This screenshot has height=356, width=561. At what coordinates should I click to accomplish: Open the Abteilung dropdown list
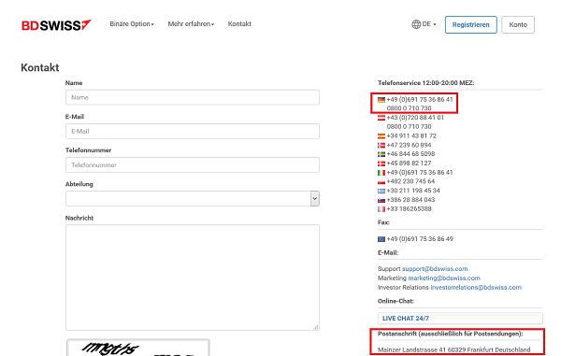[192, 198]
